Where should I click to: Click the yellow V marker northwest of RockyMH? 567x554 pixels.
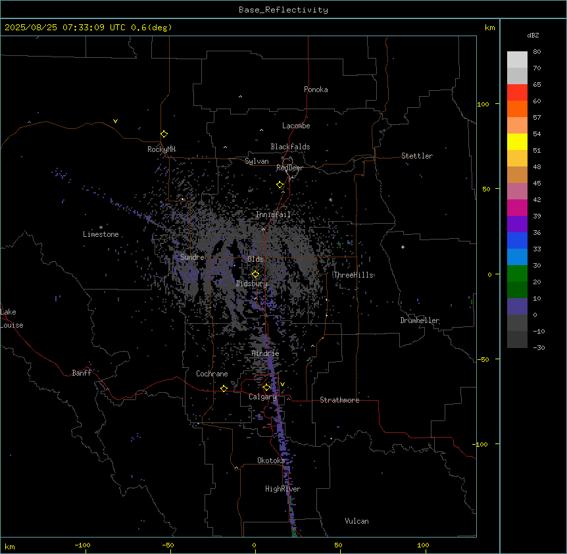(115, 121)
